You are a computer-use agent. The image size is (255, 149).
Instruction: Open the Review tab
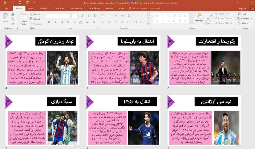(x=109, y=8)
